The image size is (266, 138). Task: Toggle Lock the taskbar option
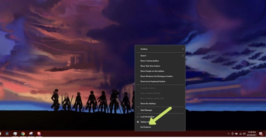[160, 117]
